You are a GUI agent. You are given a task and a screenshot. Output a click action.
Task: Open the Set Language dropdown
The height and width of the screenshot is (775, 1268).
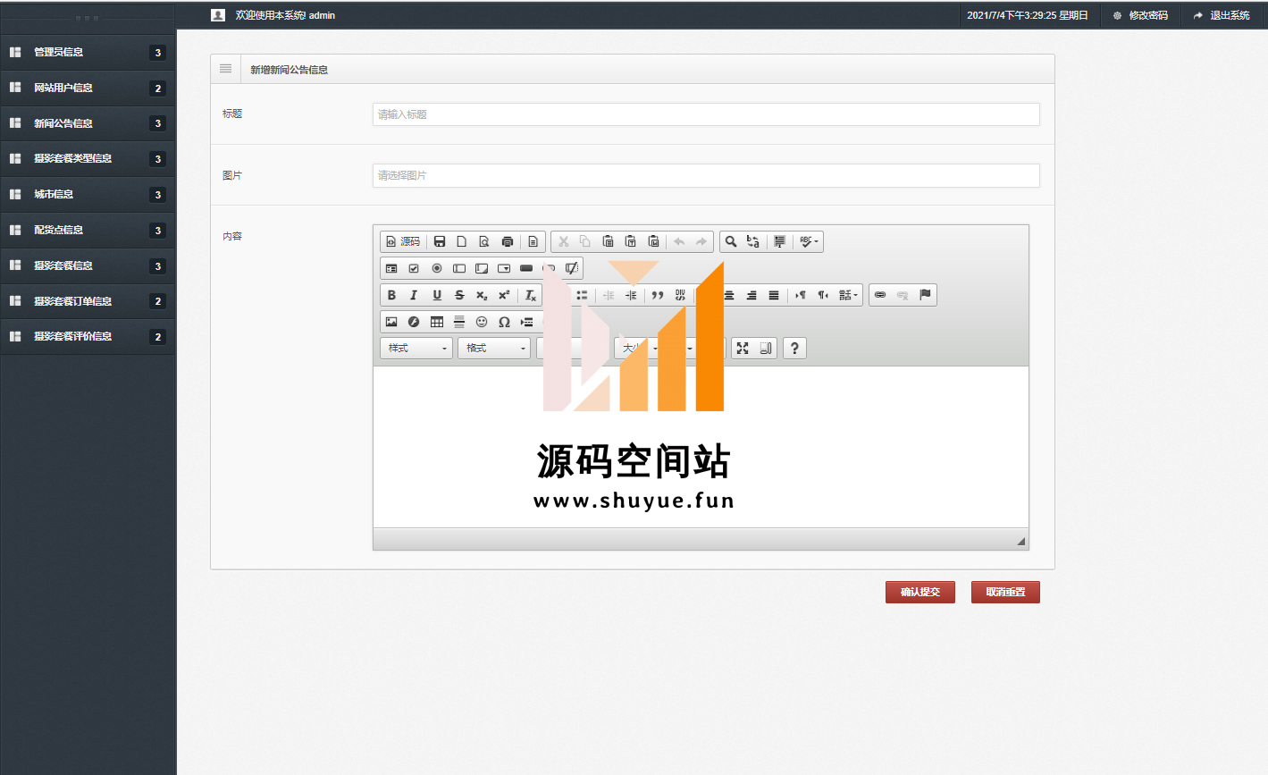click(848, 295)
